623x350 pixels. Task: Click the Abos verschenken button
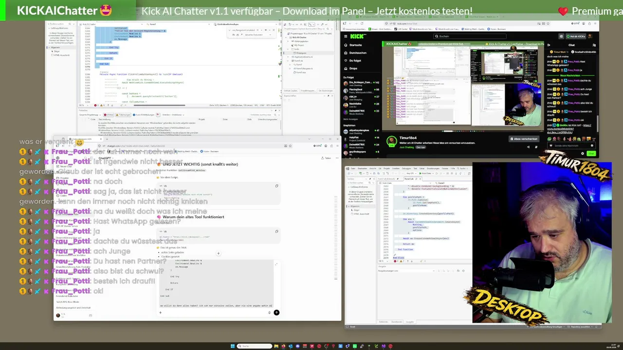pyautogui.click(x=524, y=139)
